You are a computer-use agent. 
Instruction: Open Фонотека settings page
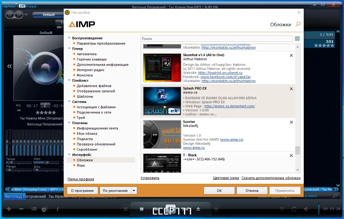(x=85, y=75)
